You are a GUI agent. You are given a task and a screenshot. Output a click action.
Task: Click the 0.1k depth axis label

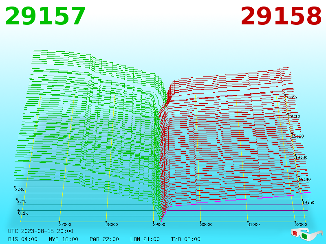coord(23,213)
